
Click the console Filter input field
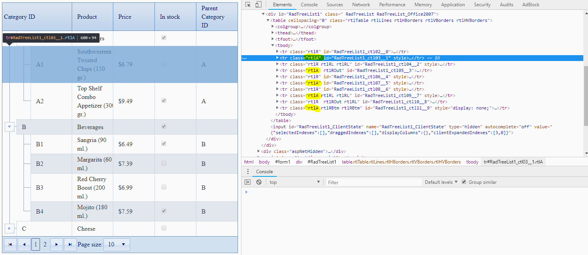374,182
